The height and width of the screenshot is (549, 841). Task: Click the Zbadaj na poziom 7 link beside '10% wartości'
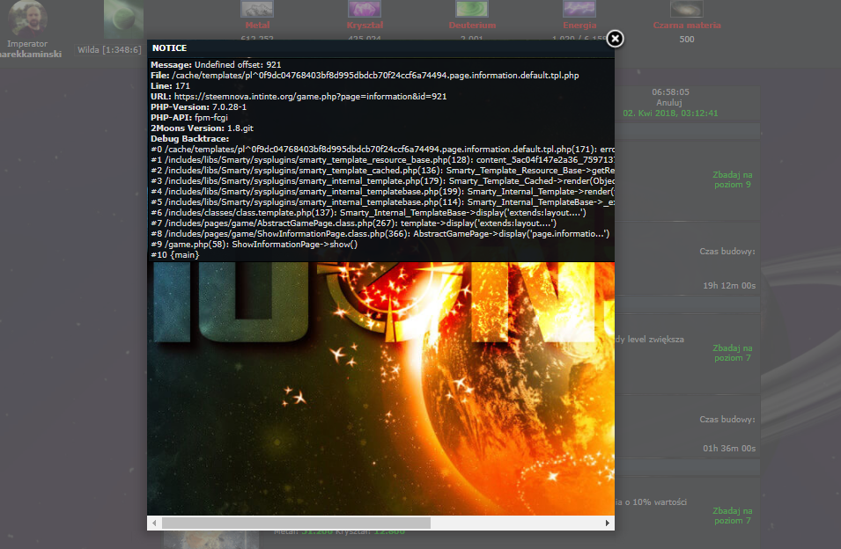tap(732, 516)
